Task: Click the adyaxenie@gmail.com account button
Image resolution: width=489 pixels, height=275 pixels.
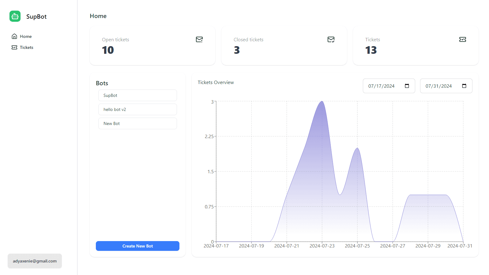Action: 35,261
